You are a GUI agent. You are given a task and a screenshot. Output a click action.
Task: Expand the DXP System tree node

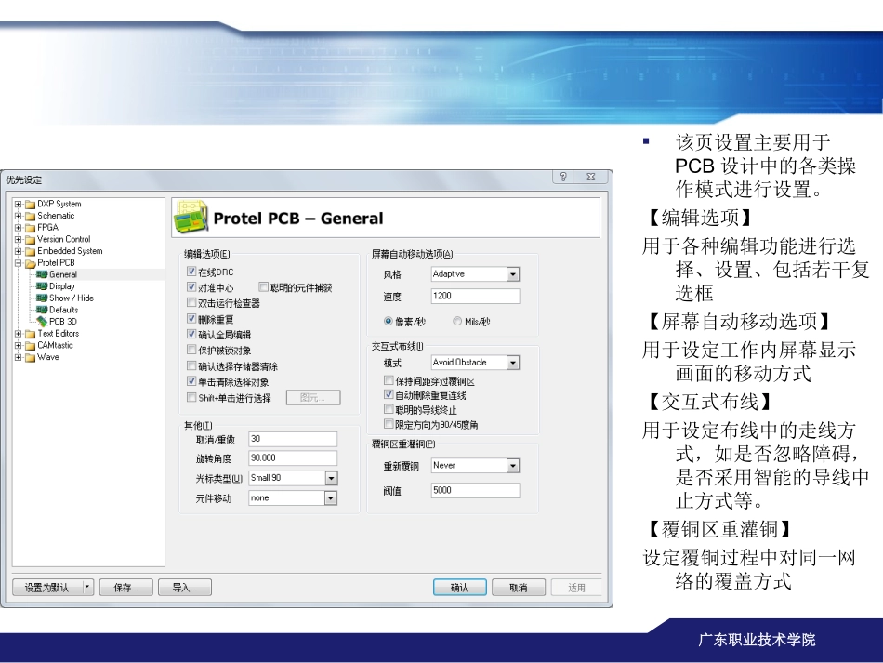point(18,204)
